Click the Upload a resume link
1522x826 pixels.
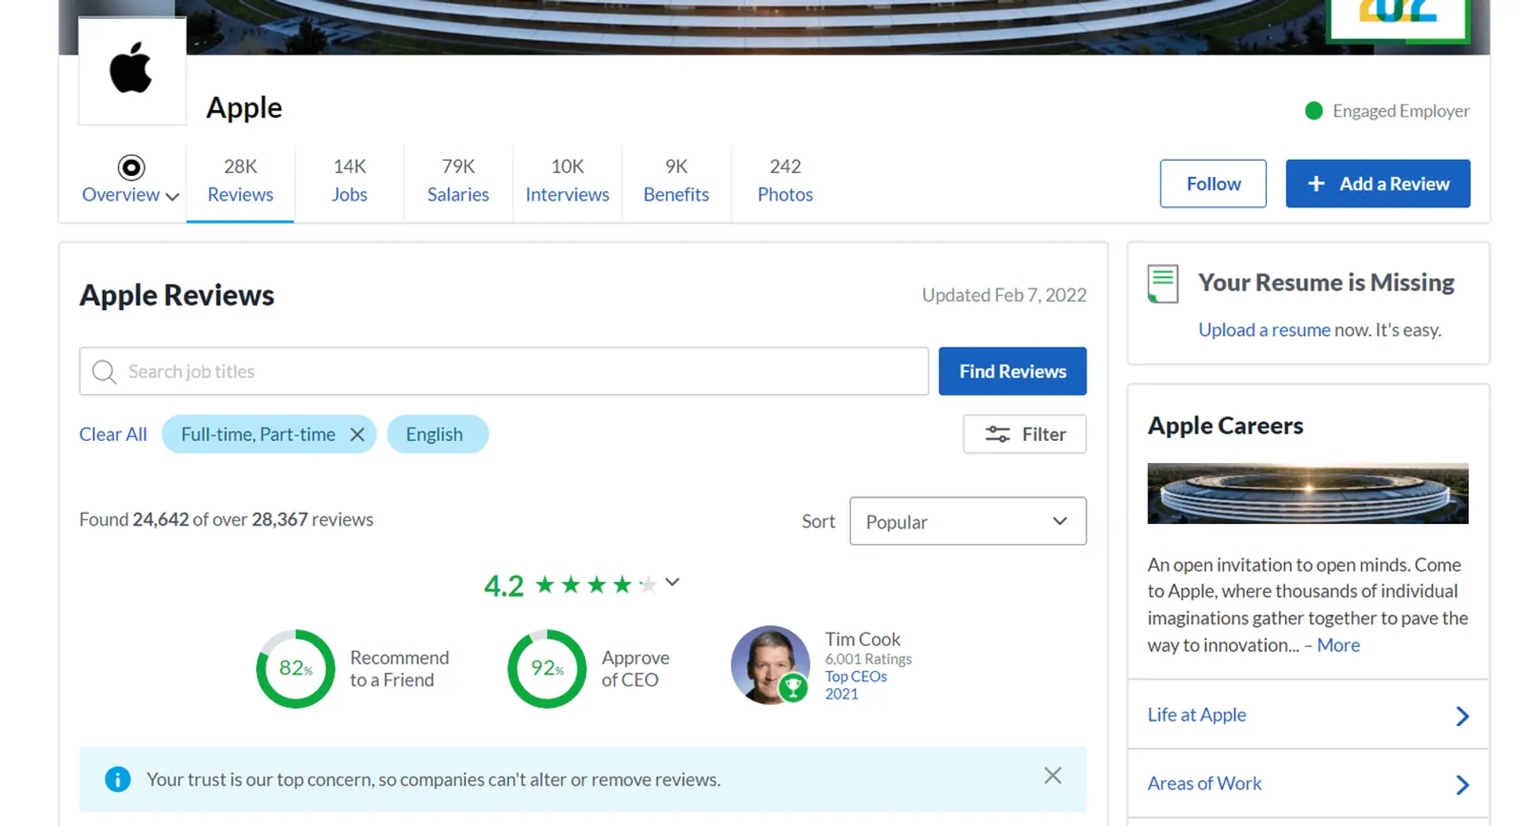click(x=1264, y=330)
